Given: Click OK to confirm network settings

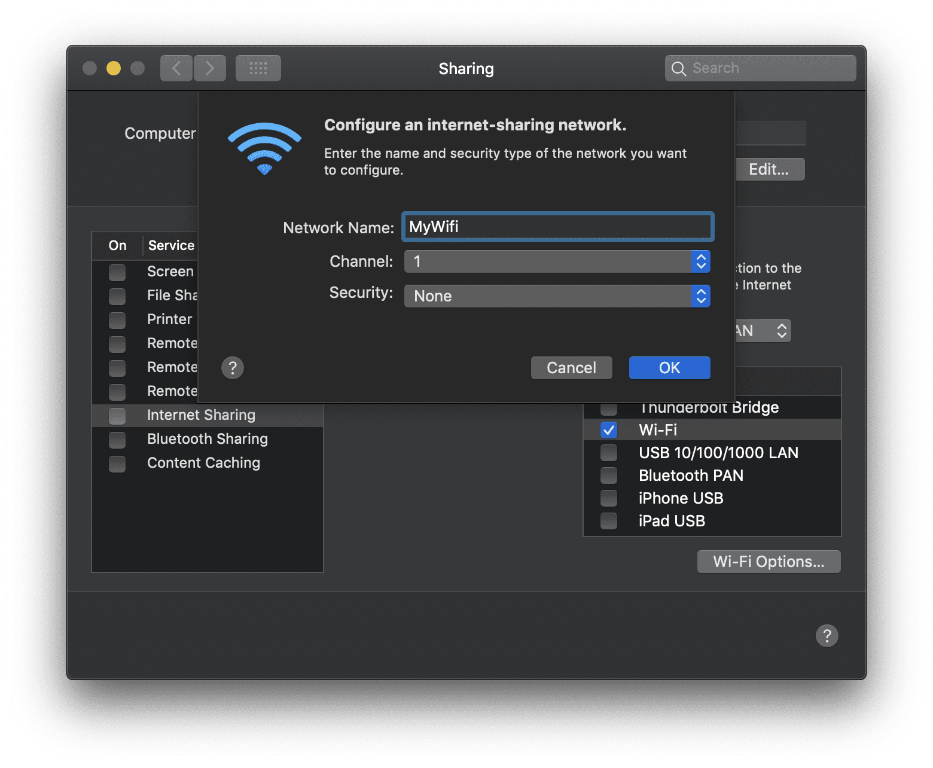Looking at the screenshot, I should coord(669,367).
